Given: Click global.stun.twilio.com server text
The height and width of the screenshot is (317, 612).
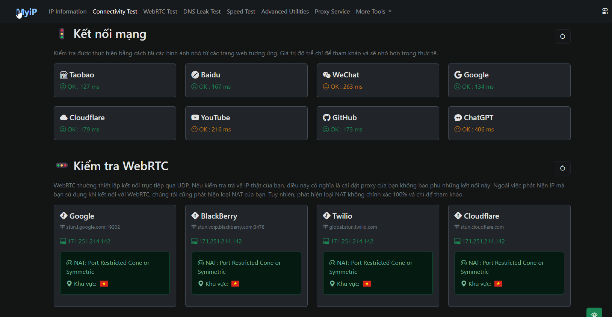Looking at the screenshot, I should [353, 227].
